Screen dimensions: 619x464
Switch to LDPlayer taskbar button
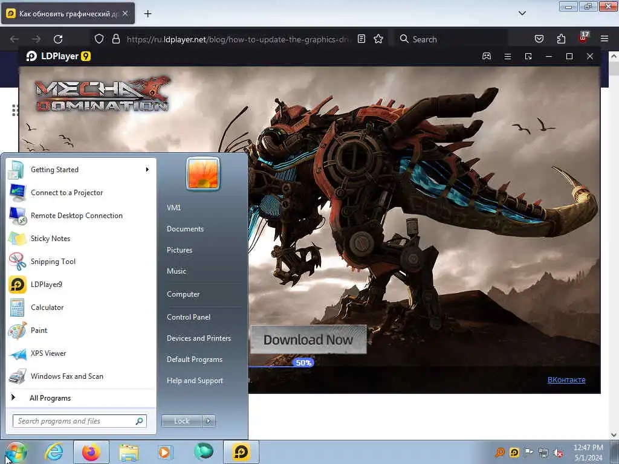coord(241,452)
